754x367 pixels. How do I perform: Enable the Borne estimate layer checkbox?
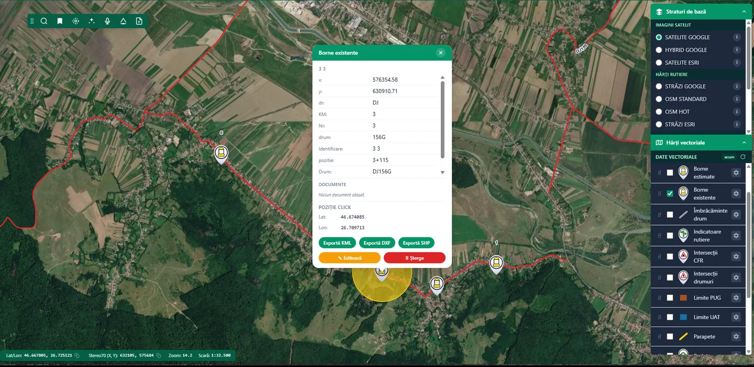click(670, 173)
